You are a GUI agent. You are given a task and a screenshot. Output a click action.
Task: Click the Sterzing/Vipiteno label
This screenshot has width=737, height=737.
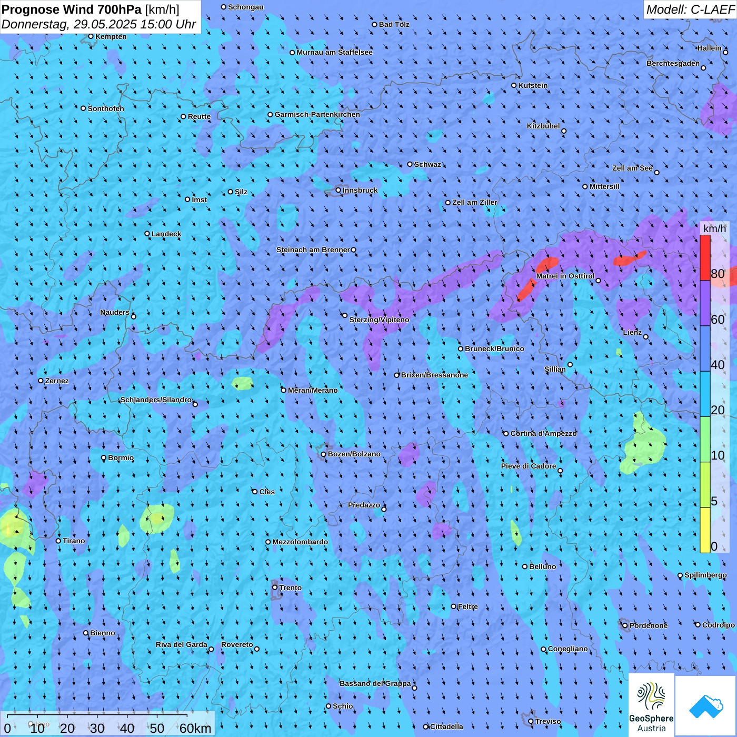point(379,320)
